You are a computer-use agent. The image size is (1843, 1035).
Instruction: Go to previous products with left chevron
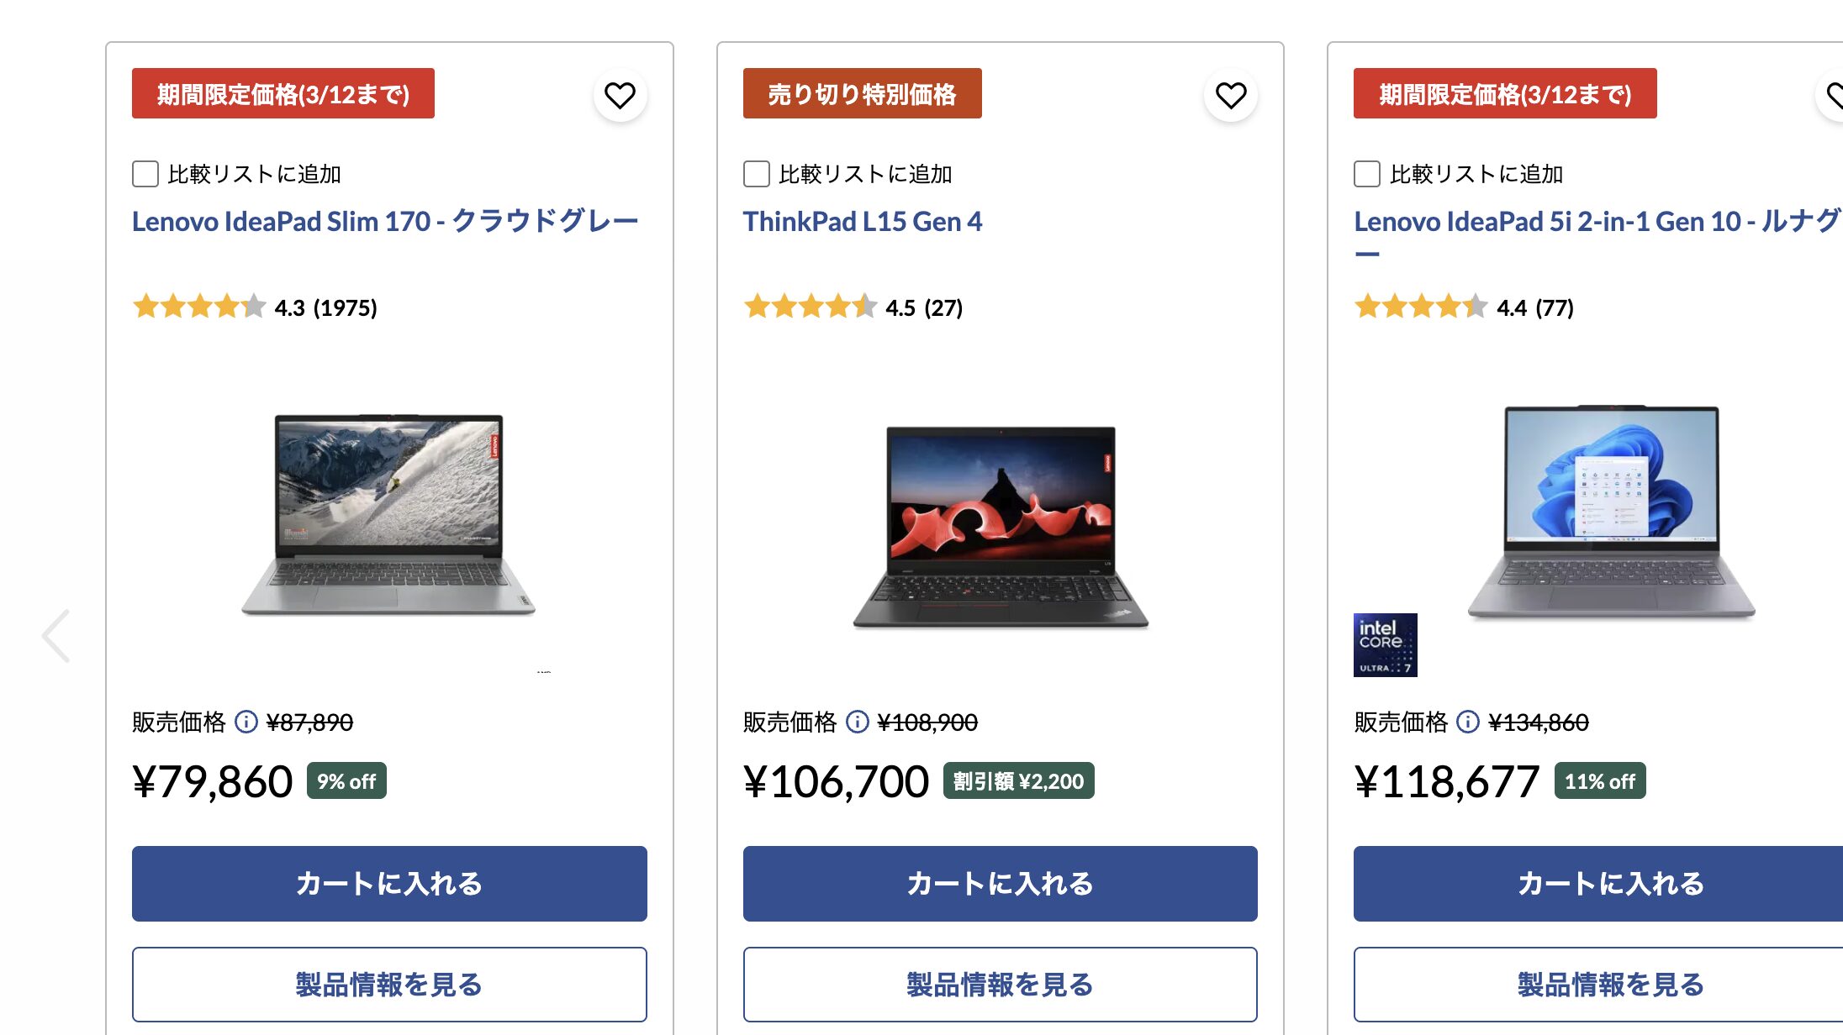56,636
